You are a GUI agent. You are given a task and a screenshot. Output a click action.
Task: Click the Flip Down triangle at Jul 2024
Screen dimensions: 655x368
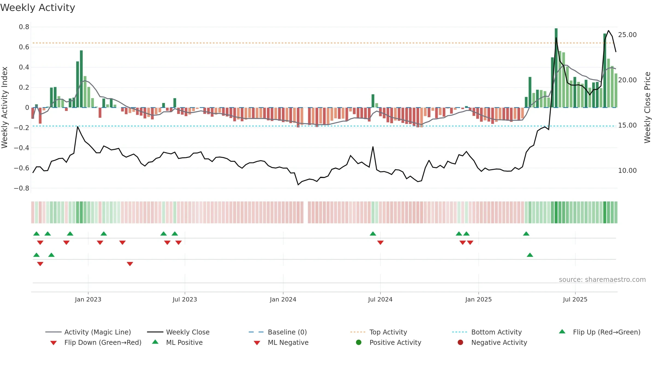pos(380,243)
